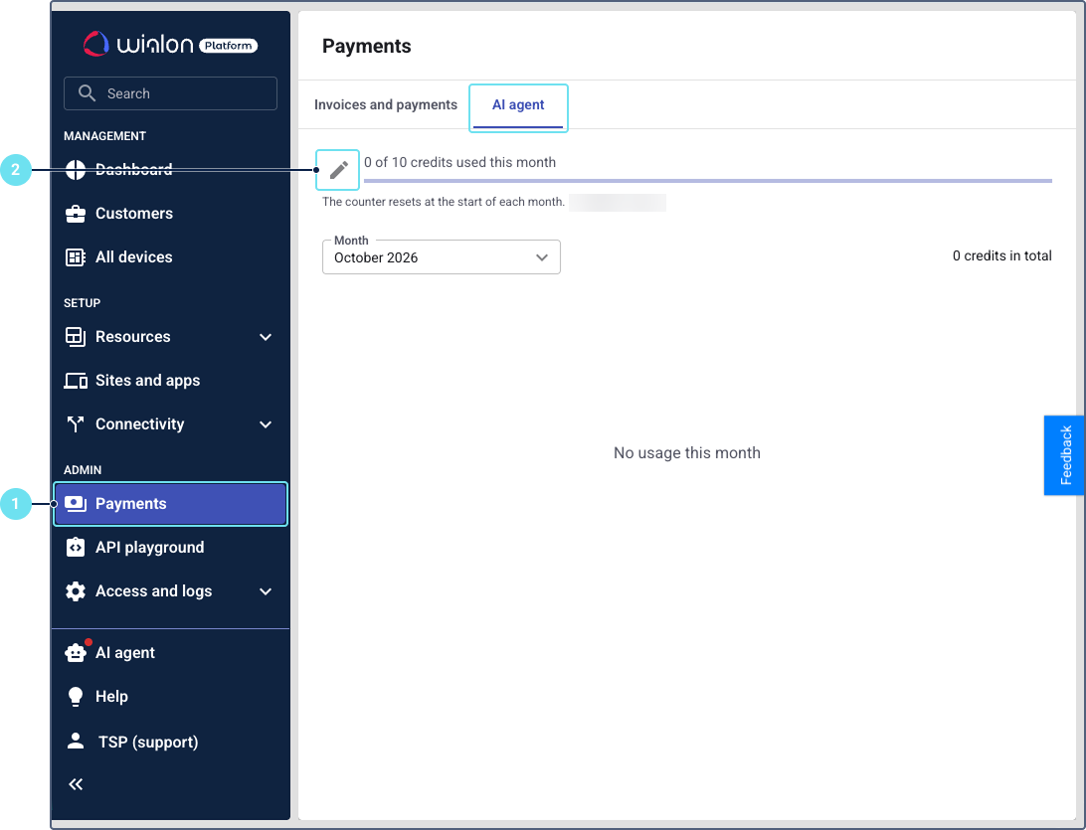Click the search magnifier icon

point(87,92)
